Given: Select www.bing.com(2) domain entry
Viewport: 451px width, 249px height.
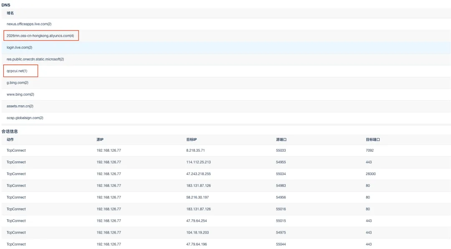Looking at the screenshot, I should tap(20, 94).
